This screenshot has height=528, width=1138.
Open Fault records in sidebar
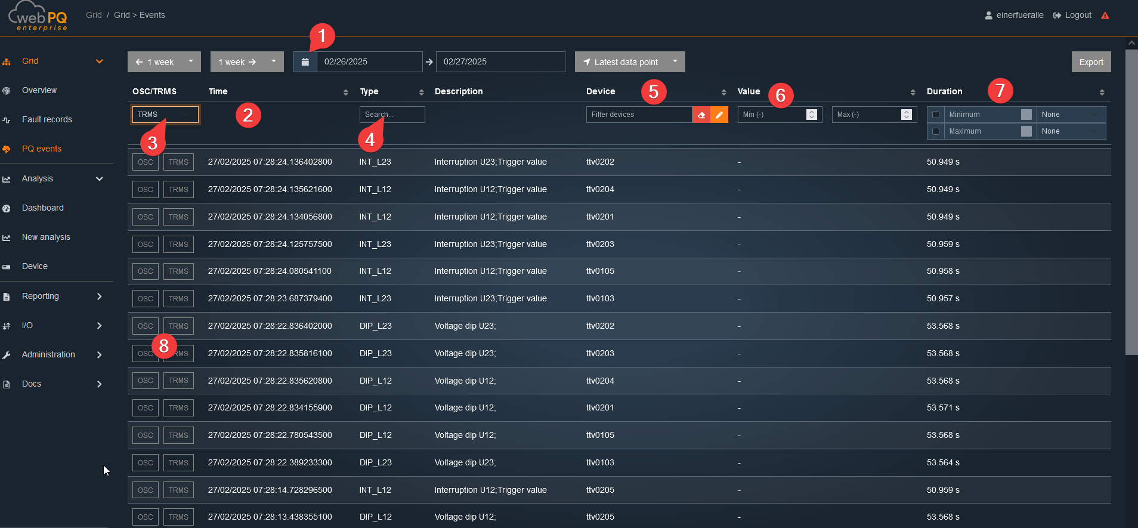[x=47, y=119]
